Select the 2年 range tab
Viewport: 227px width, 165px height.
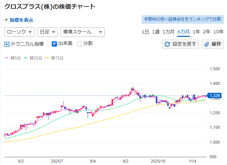207,32
